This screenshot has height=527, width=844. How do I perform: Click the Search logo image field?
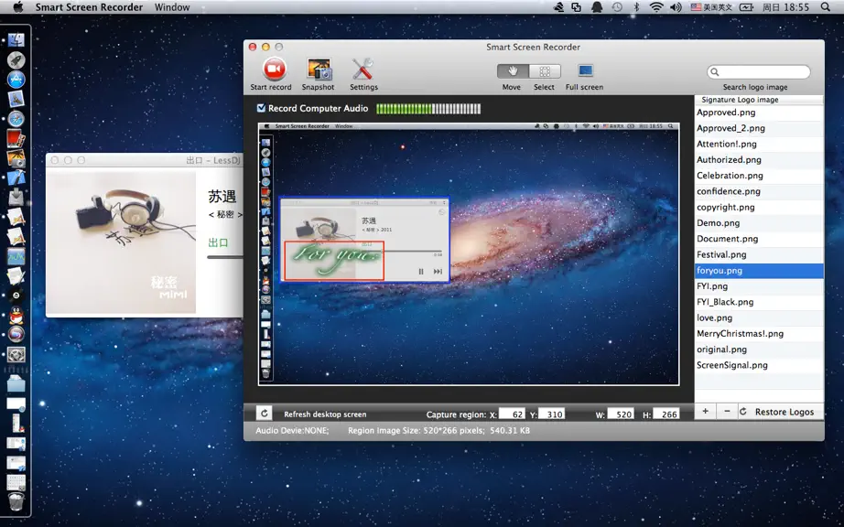pos(759,71)
